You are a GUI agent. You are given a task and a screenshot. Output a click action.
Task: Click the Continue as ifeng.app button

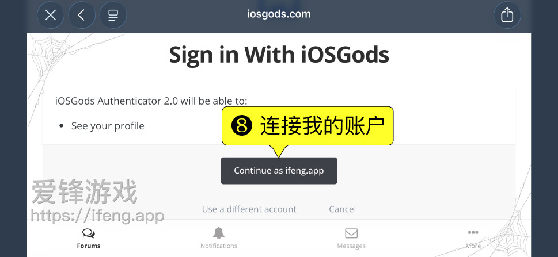[279, 171]
